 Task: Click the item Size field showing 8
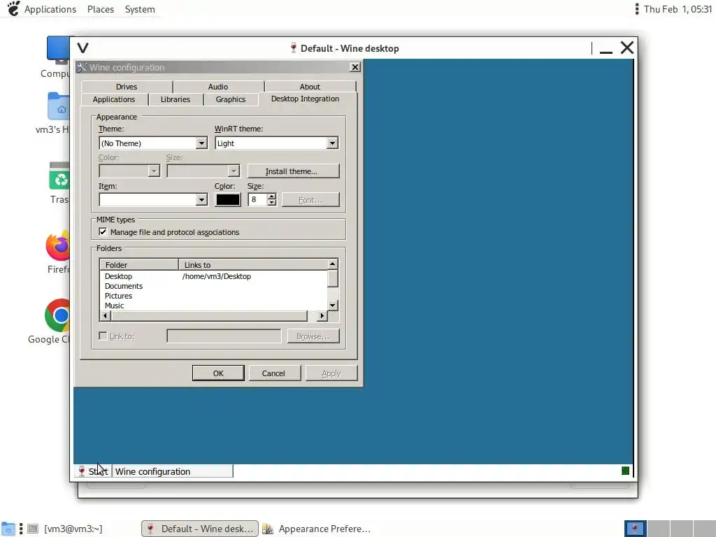(257, 199)
